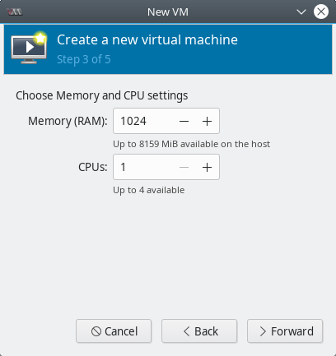Click the virt-manager icon in title bar
The image size is (336, 356).
click(15, 12)
